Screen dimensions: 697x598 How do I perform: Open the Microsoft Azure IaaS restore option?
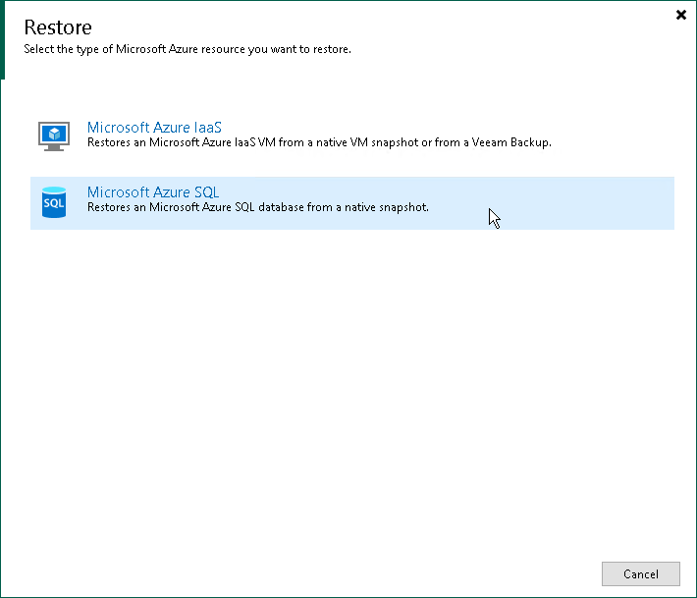point(154,128)
